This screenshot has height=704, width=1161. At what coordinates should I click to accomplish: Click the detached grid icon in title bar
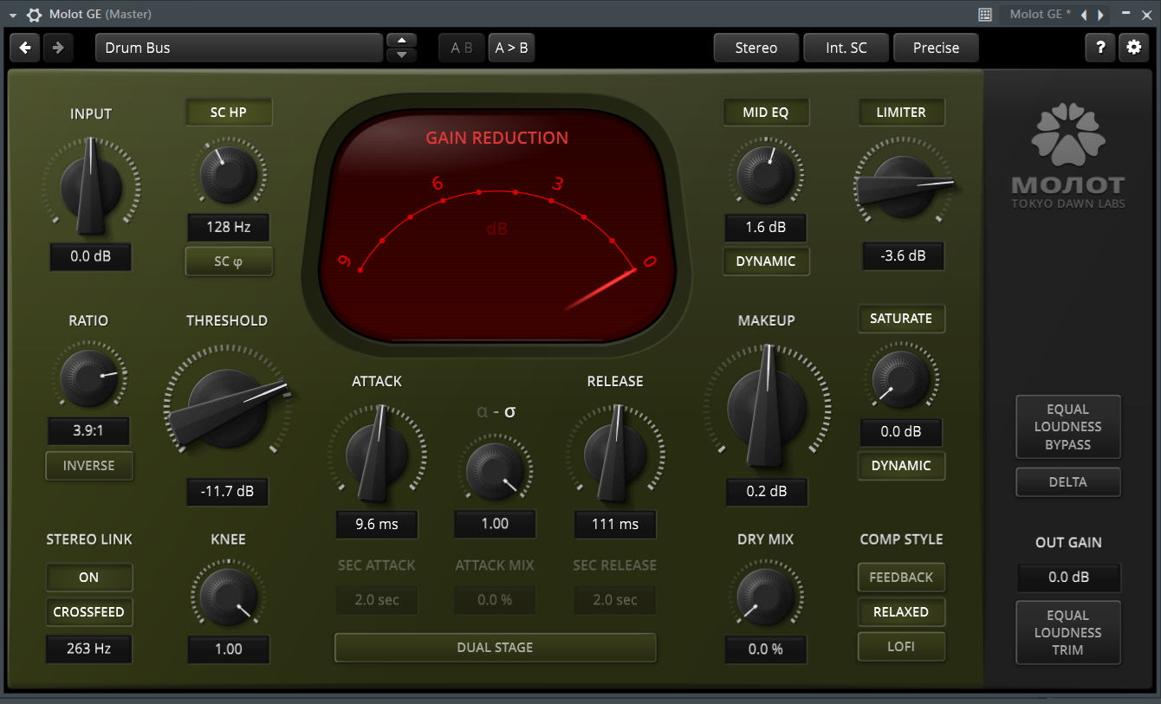pos(984,14)
